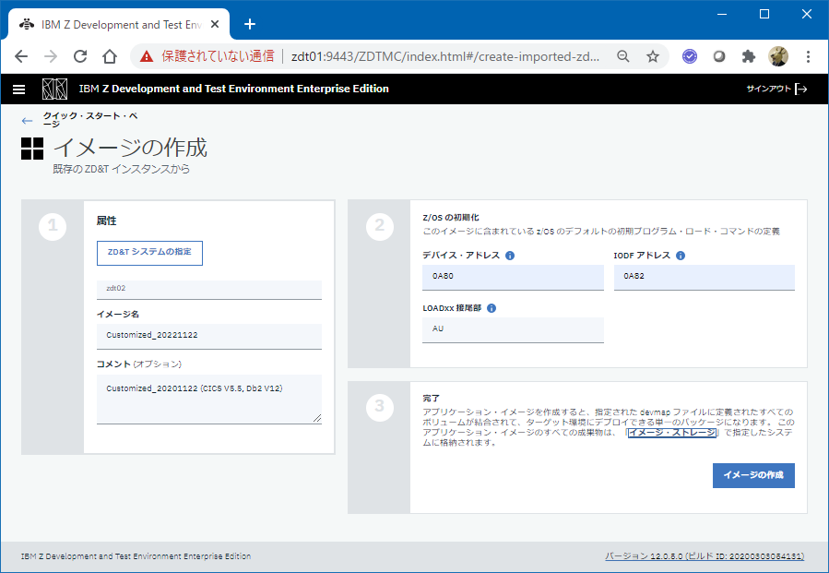829x573 pixels.
Task: Click browser back arrow
Action: tap(21, 56)
